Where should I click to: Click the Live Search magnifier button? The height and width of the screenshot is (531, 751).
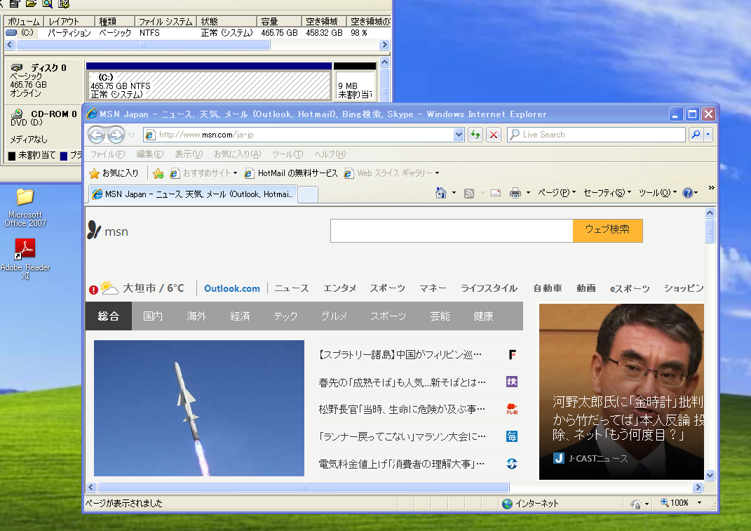pos(696,135)
